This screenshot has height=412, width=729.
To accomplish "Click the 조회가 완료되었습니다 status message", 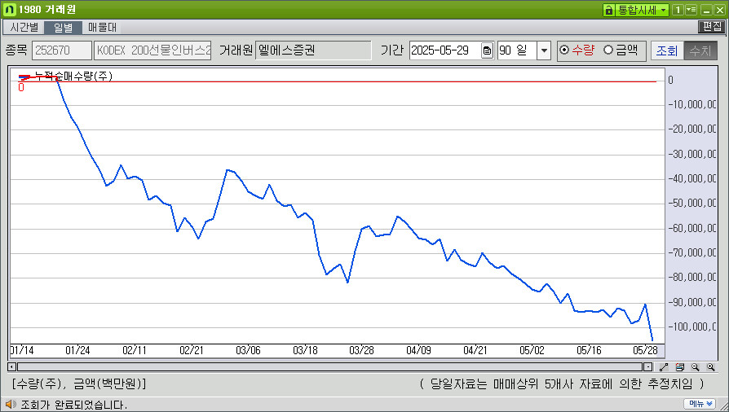I will [x=73, y=405].
